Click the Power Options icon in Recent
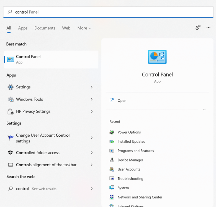The width and height of the screenshot is (216, 207). click(112, 132)
